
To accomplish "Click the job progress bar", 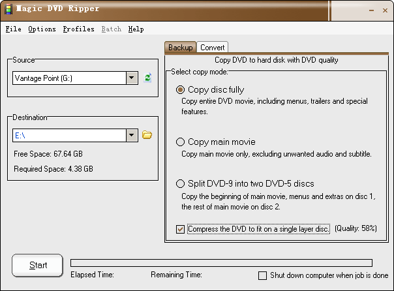I will point(221,263).
